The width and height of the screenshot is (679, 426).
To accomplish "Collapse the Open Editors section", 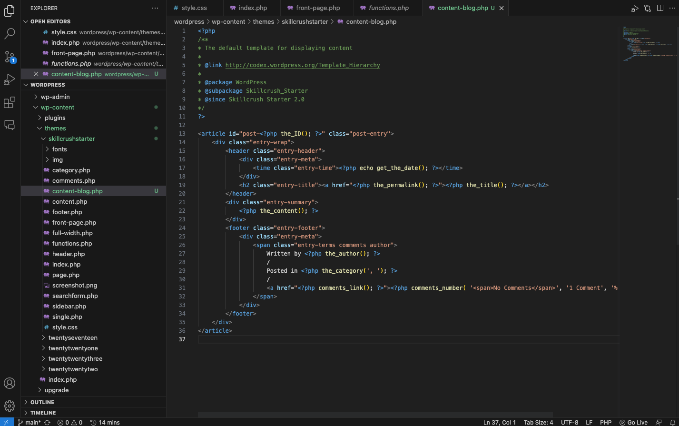I will 50,21.
